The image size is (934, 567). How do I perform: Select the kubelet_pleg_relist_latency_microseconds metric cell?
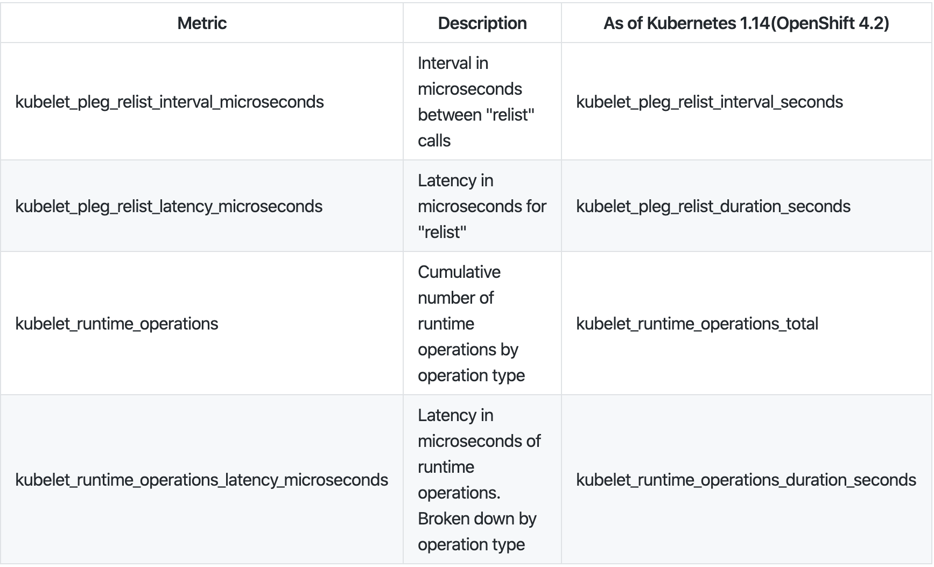(169, 206)
